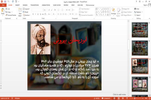Switch to Normal view icon
This screenshot has width=151, height=100.
(115, 98)
